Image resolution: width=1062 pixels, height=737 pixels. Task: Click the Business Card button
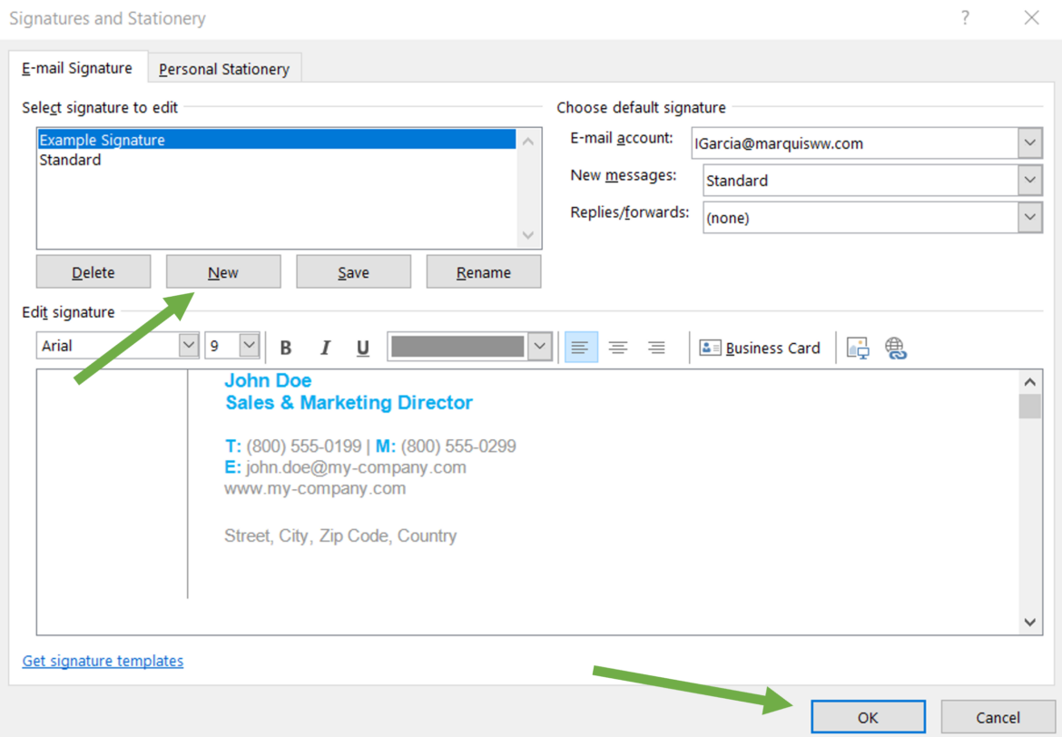(x=760, y=348)
